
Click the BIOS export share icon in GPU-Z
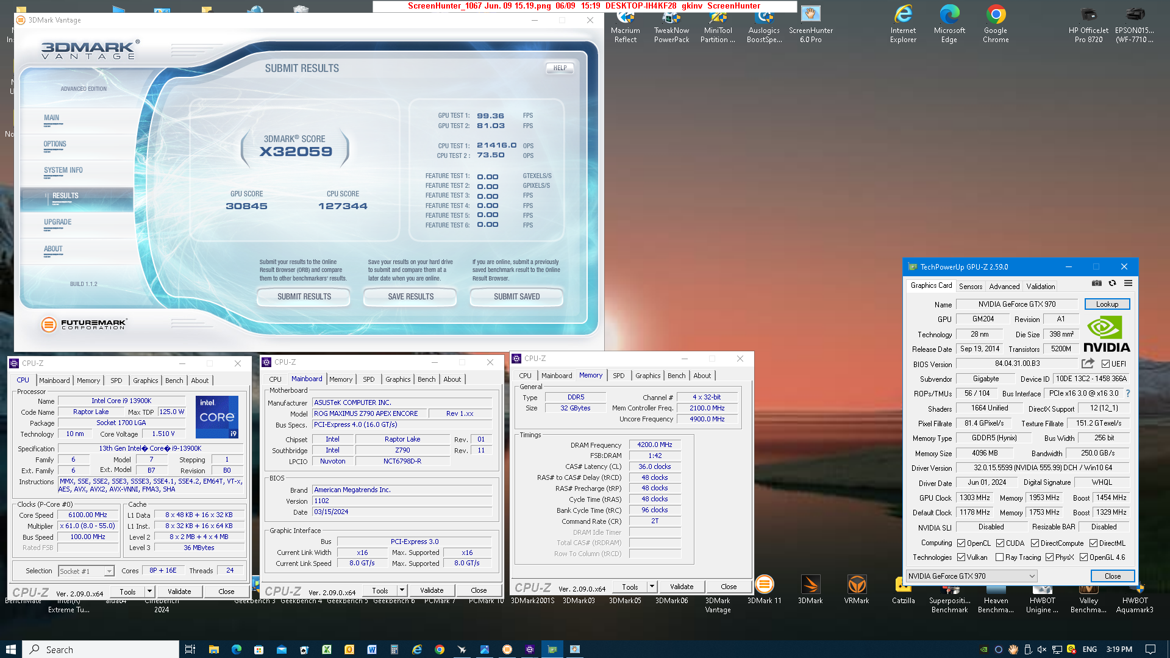pyautogui.click(x=1088, y=363)
